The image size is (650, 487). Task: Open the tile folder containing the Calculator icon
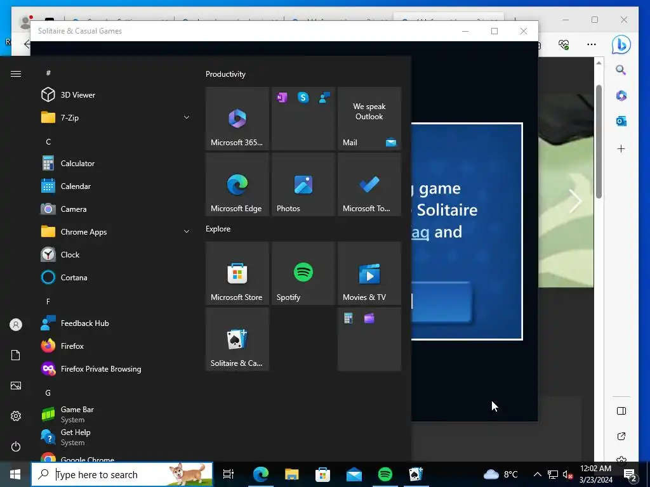point(369,339)
